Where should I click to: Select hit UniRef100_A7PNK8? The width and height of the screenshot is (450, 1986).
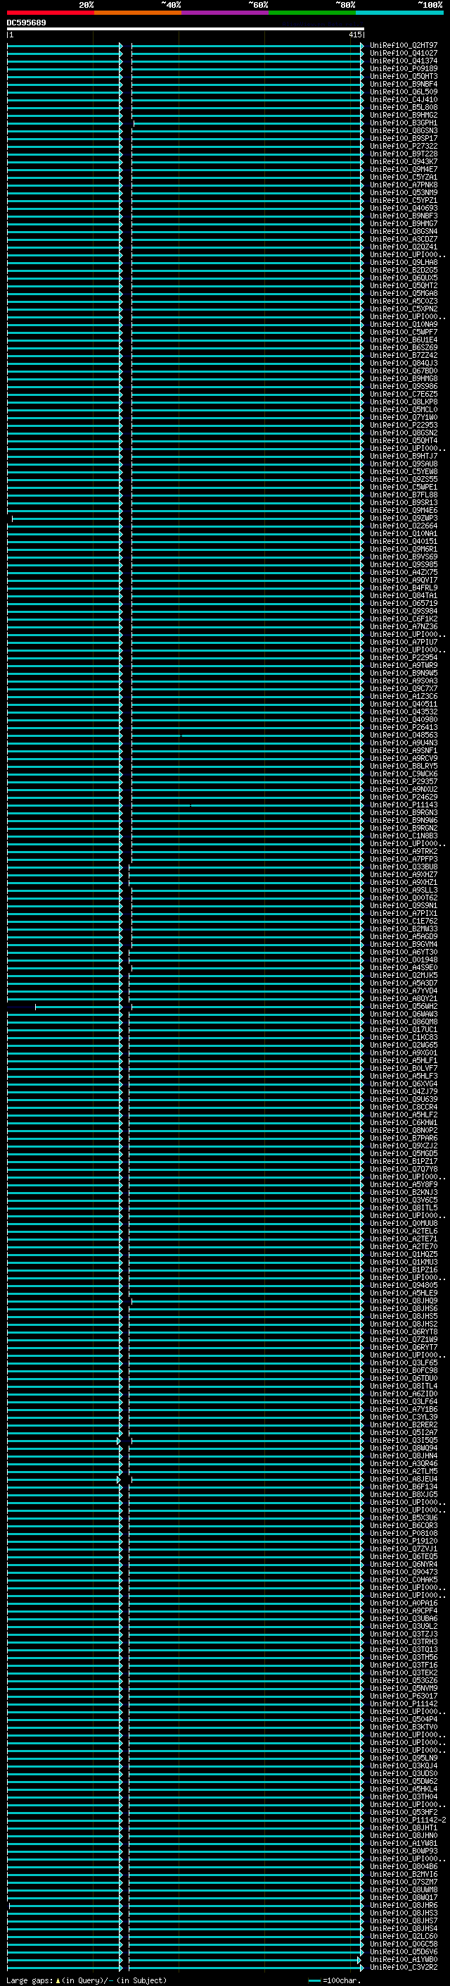pyautogui.click(x=403, y=185)
